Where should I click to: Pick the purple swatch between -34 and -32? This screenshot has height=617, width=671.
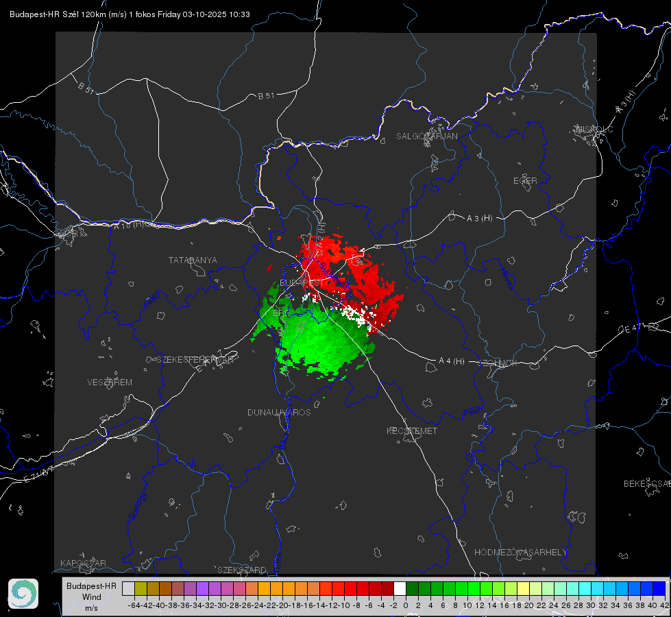(x=202, y=588)
